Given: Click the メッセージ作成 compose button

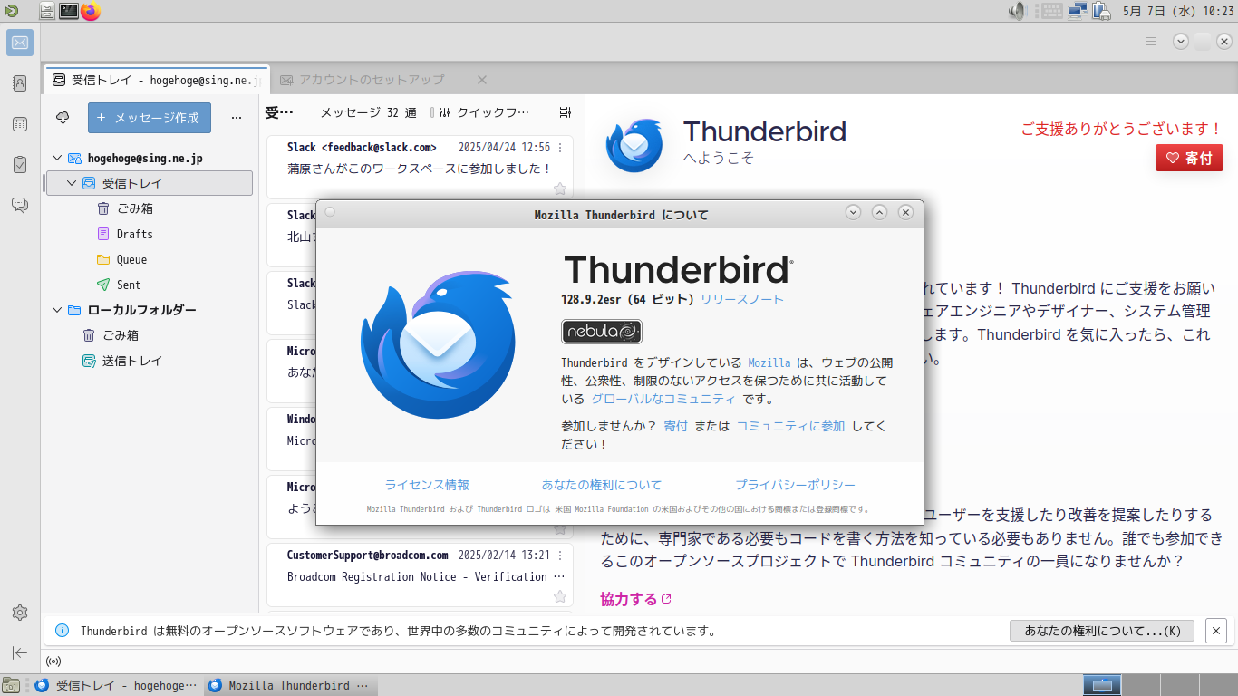Looking at the screenshot, I should [150, 118].
